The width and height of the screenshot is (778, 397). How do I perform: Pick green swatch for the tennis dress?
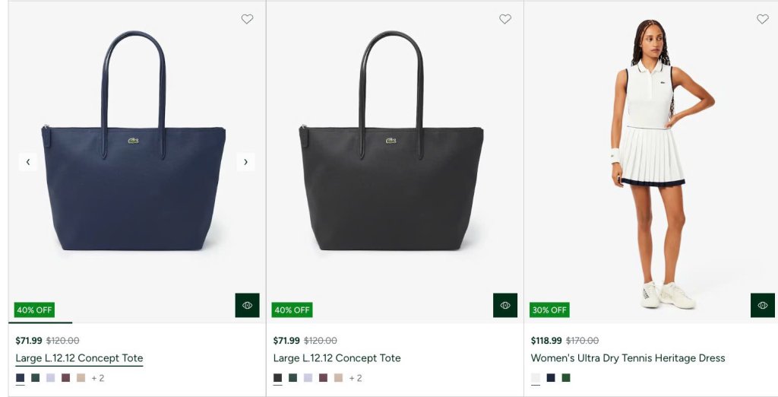coord(566,378)
